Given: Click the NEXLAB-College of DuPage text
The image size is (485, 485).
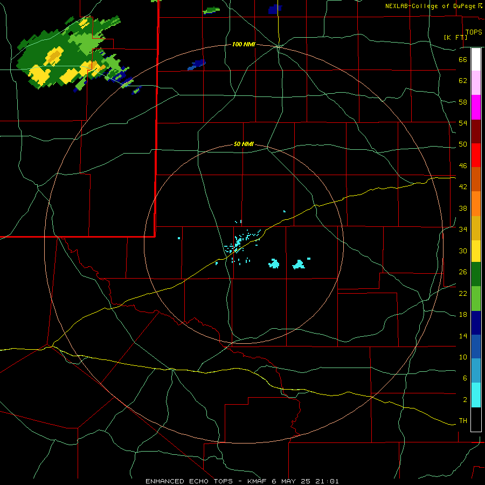Looking at the screenshot, I should (430, 6).
